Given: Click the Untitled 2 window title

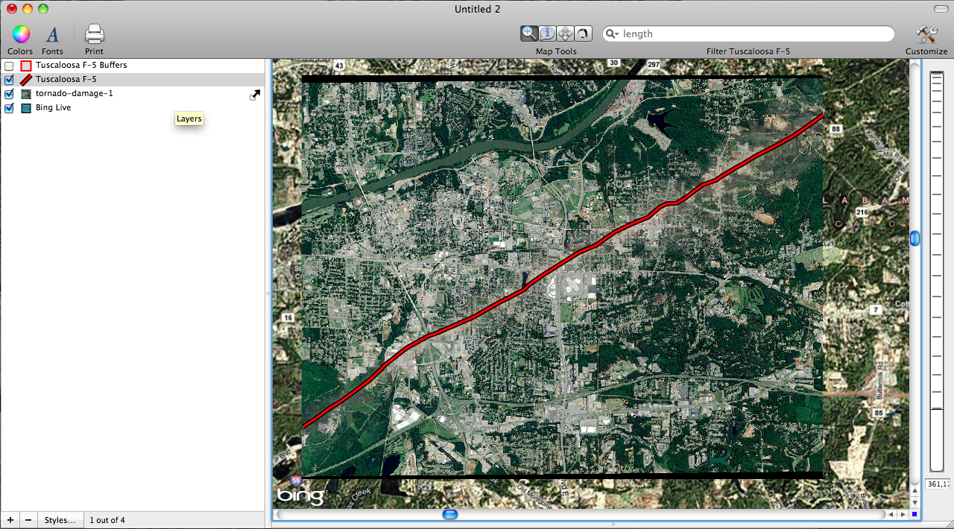Looking at the screenshot, I should (477, 9).
